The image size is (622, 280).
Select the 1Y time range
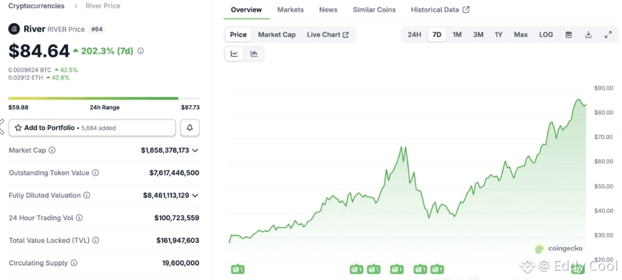(x=499, y=35)
